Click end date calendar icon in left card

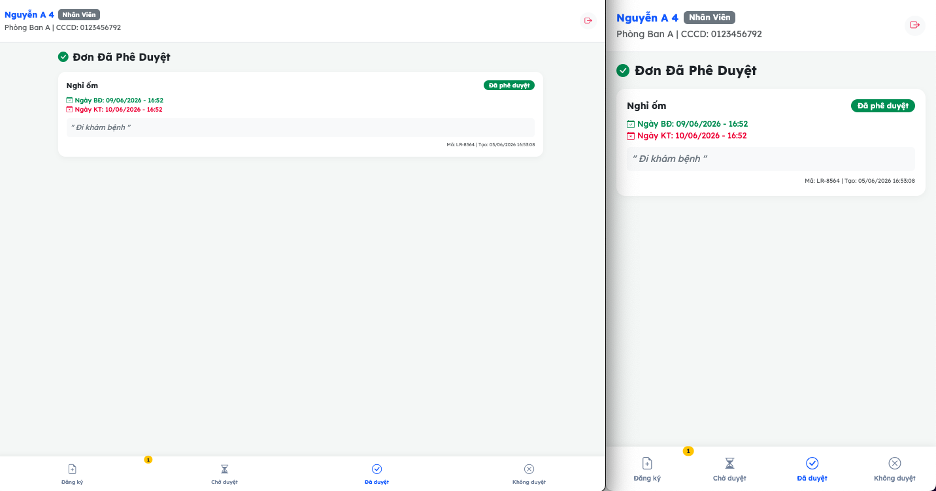(x=69, y=110)
